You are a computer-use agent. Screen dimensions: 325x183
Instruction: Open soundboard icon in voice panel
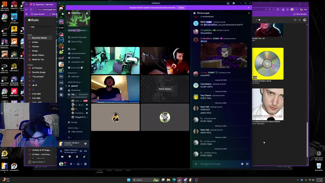pyautogui.click(x=84, y=157)
